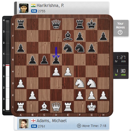Click the England flag beside Adams
Image resolution: width=131 pixels, height=131 pixels.
click(x=33, y=121)
